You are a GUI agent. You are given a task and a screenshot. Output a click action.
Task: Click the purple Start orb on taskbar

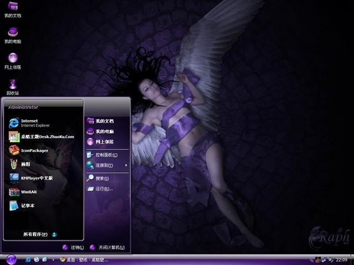point(12,259)
